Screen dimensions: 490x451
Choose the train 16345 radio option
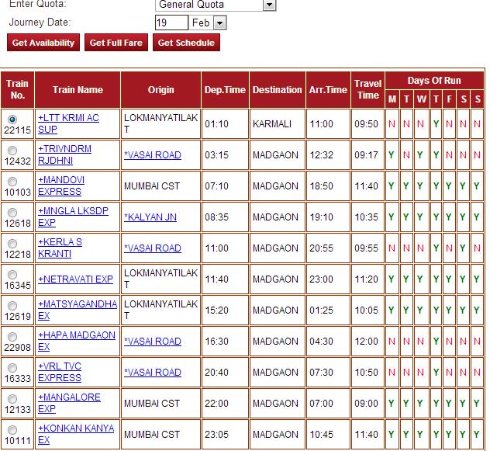(x=12, y=275)
